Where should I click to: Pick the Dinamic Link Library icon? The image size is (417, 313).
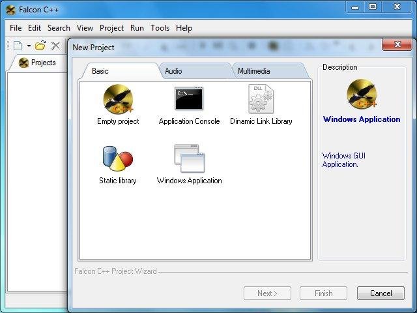click(261, 98)
